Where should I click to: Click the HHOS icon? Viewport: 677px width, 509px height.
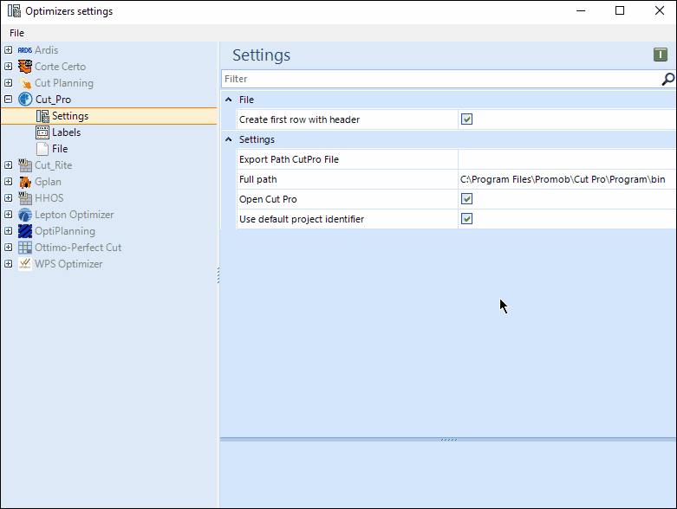[x=25, y=198]
